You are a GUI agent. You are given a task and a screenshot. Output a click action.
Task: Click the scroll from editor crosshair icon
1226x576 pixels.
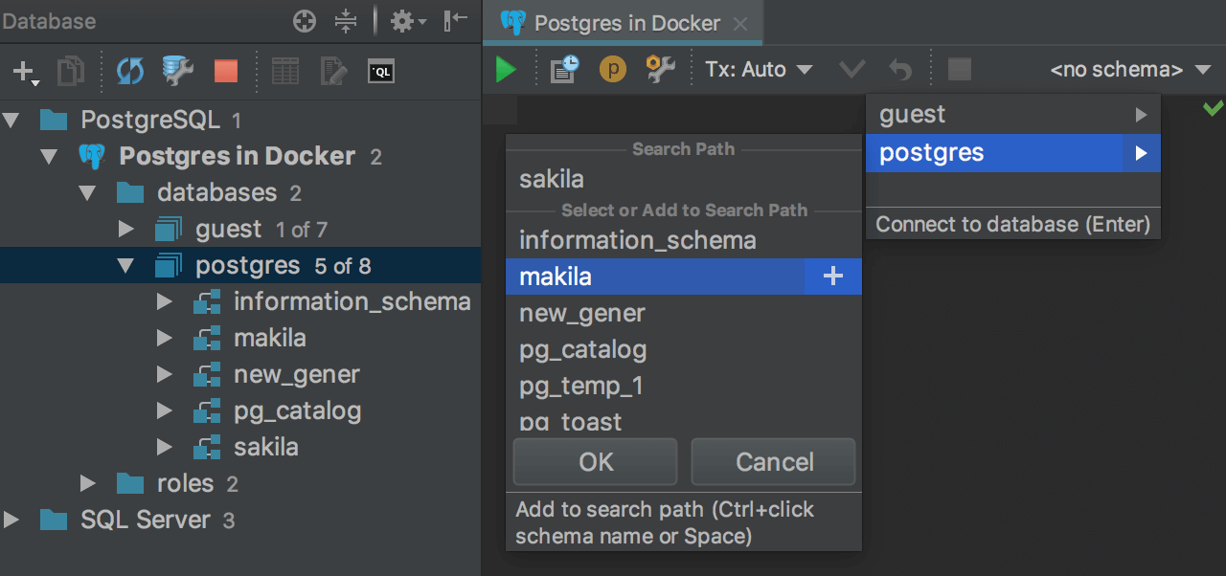[x=305, y=21]
